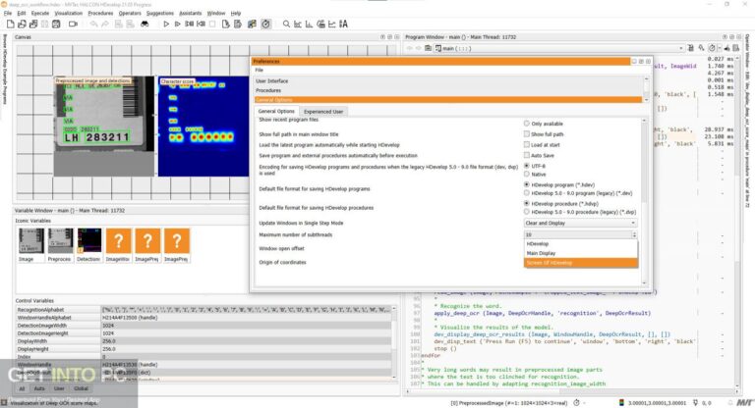Click the histogram chart toolbar icon

point(298,24)
